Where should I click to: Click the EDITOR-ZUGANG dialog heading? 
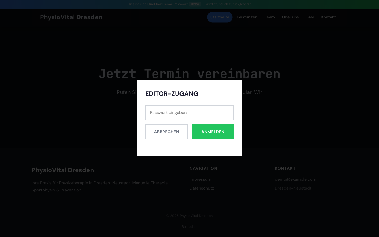[x=172, y=94]
